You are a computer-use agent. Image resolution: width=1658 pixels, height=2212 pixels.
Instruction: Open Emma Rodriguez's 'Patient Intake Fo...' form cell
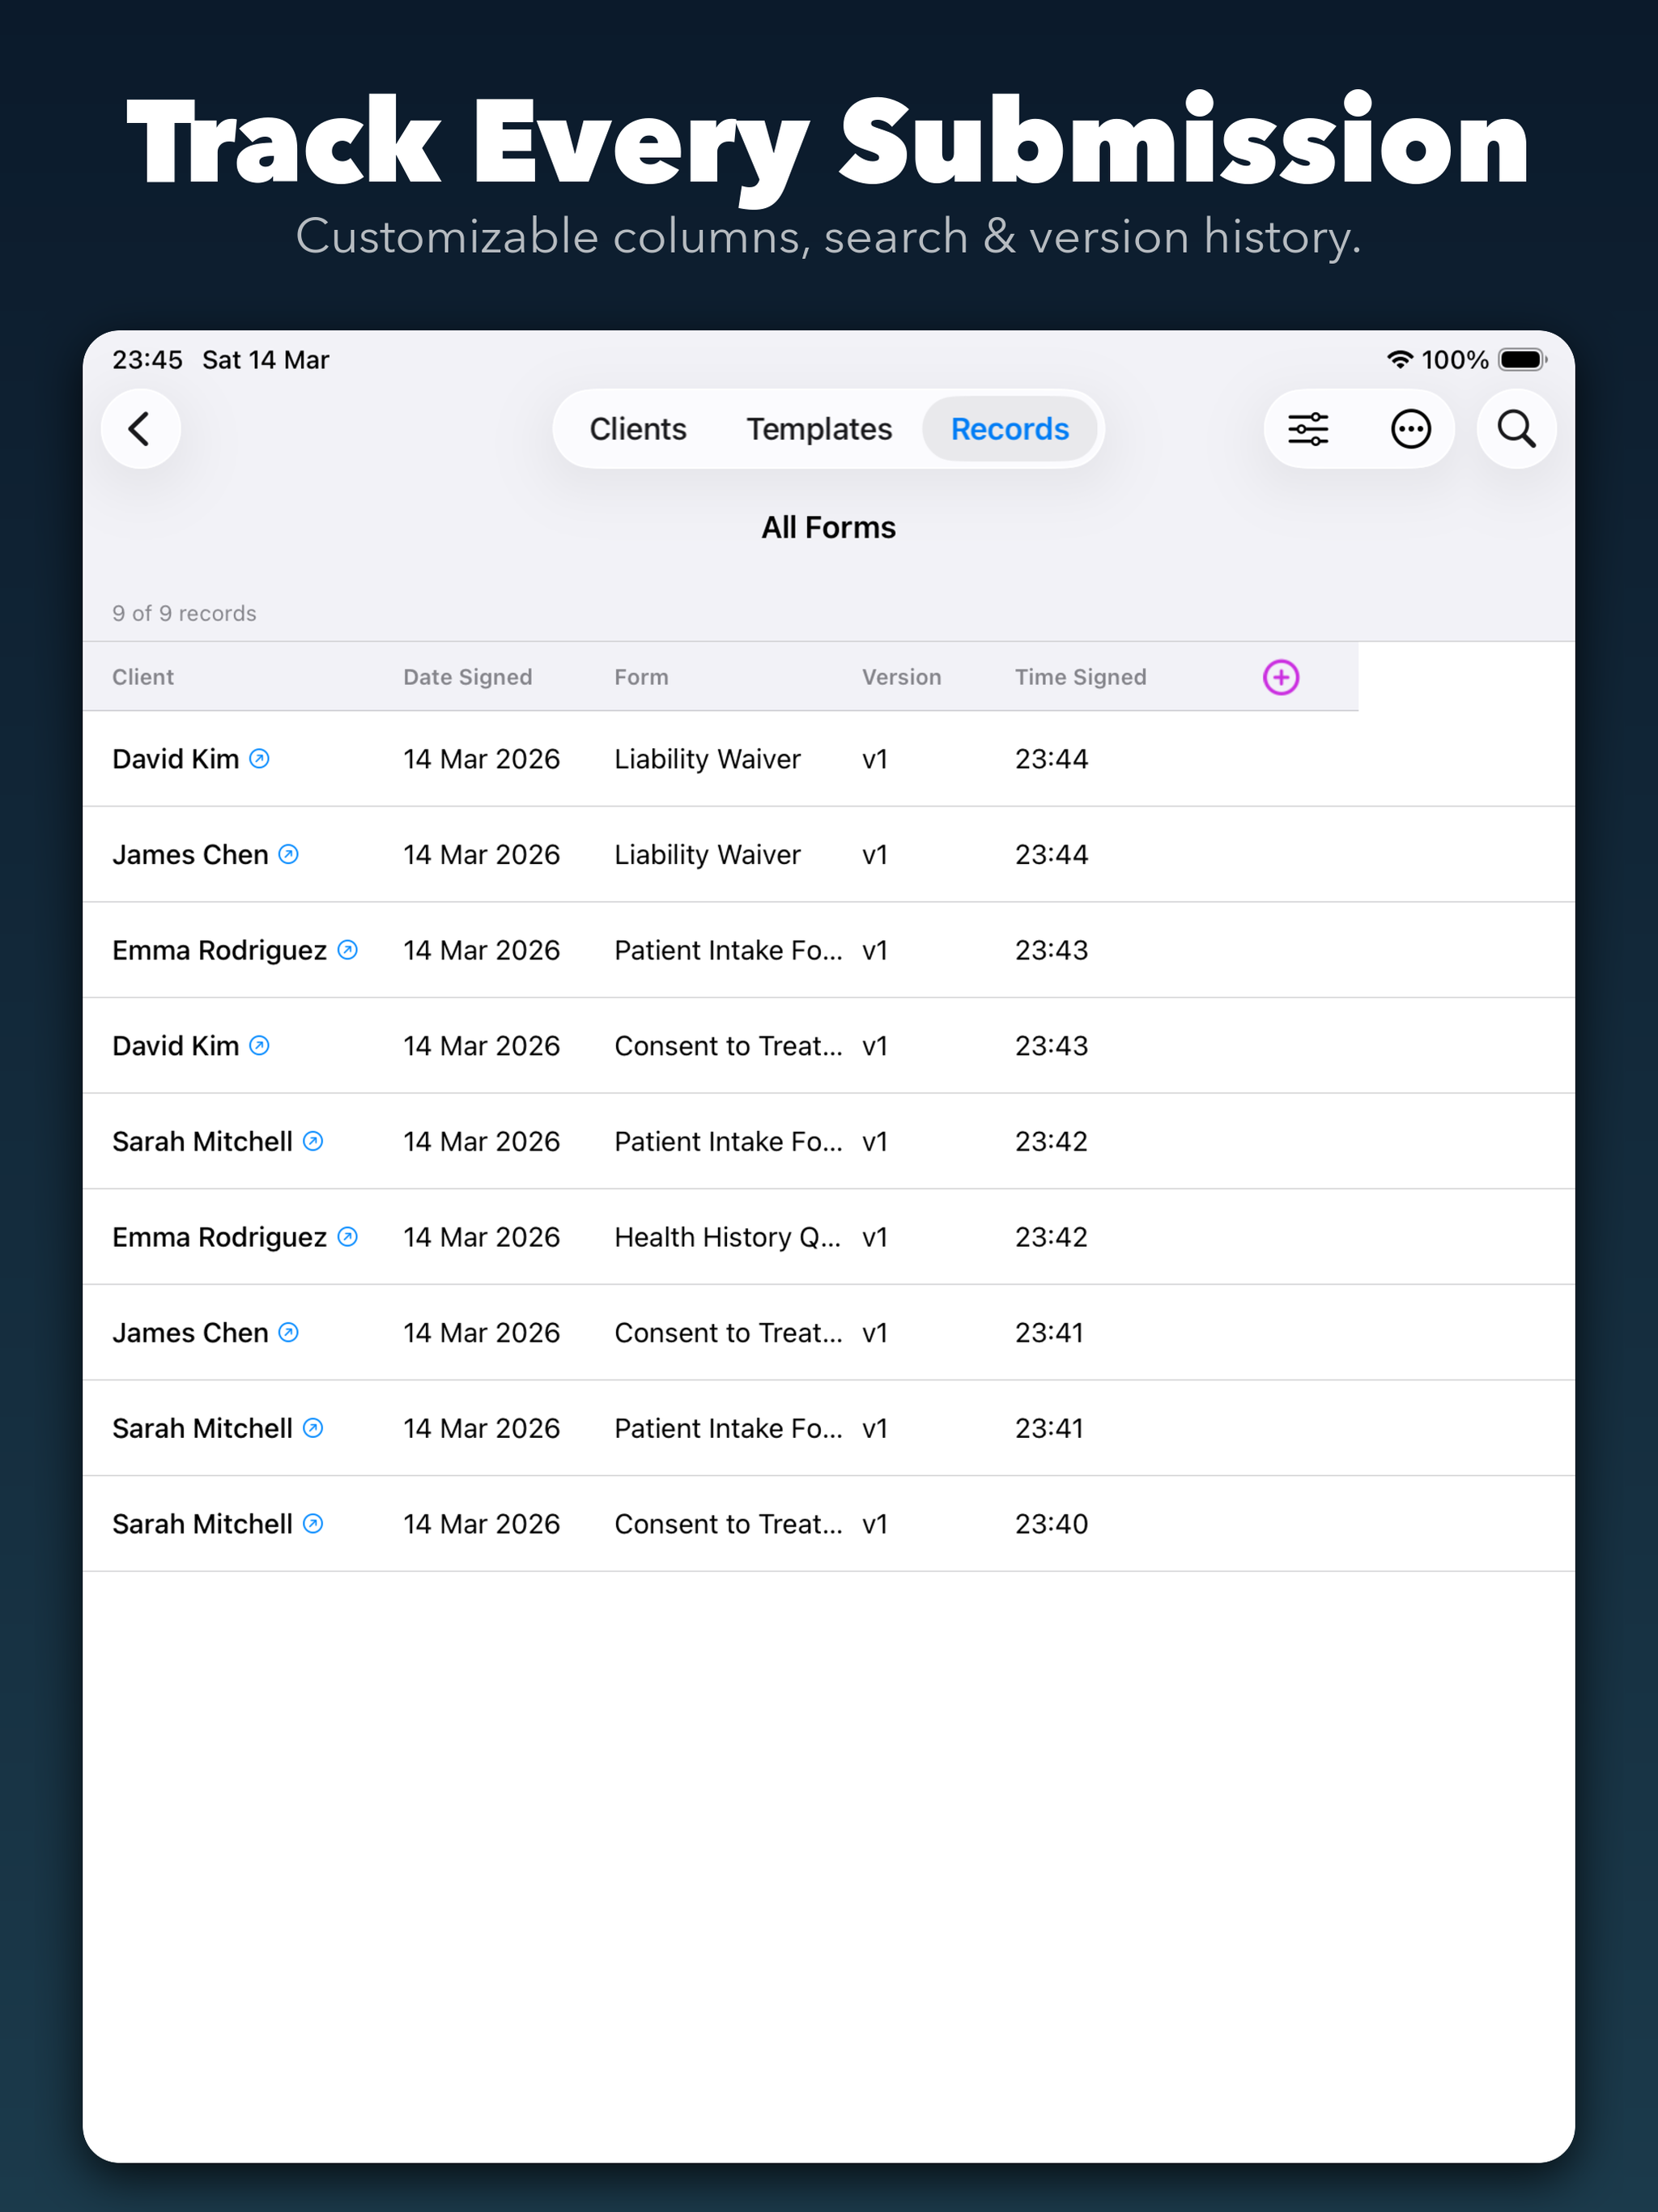(728, 950)
